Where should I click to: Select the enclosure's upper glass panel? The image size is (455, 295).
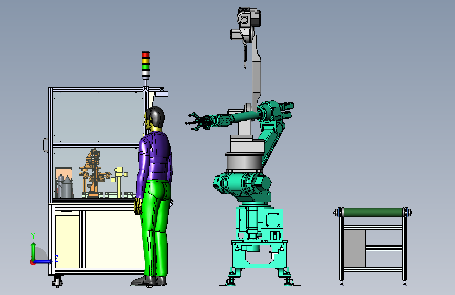pos(98,117)
